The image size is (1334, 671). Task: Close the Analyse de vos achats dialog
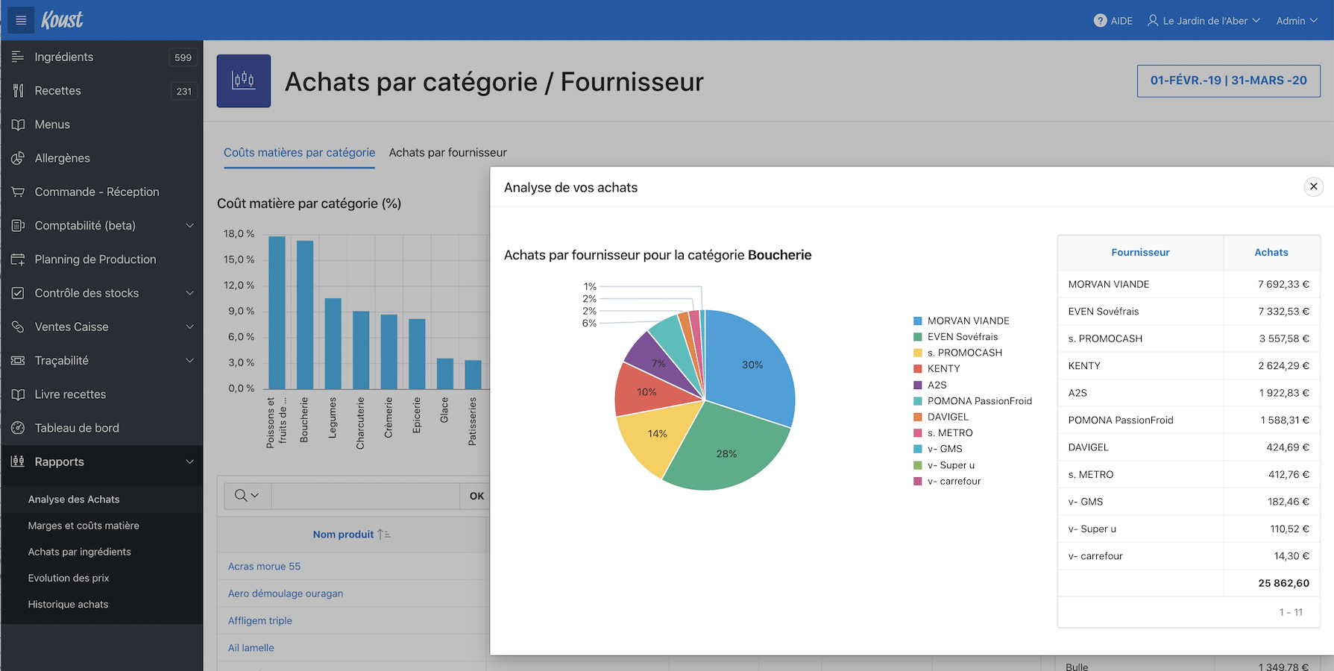coord(1313,186)
